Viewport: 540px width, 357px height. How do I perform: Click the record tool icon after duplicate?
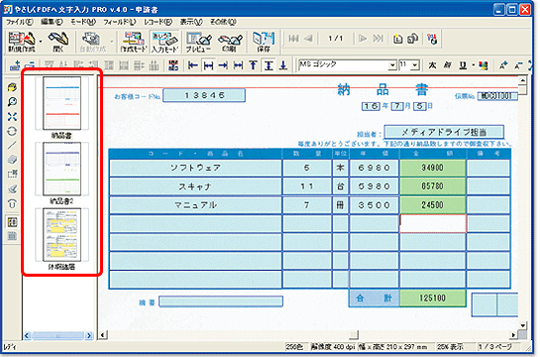432,39
